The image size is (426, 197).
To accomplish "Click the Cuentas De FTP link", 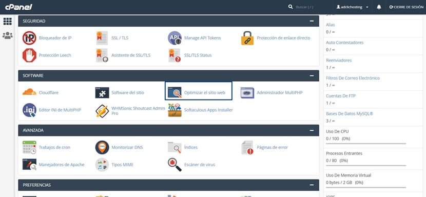I will tap(341, 96).
